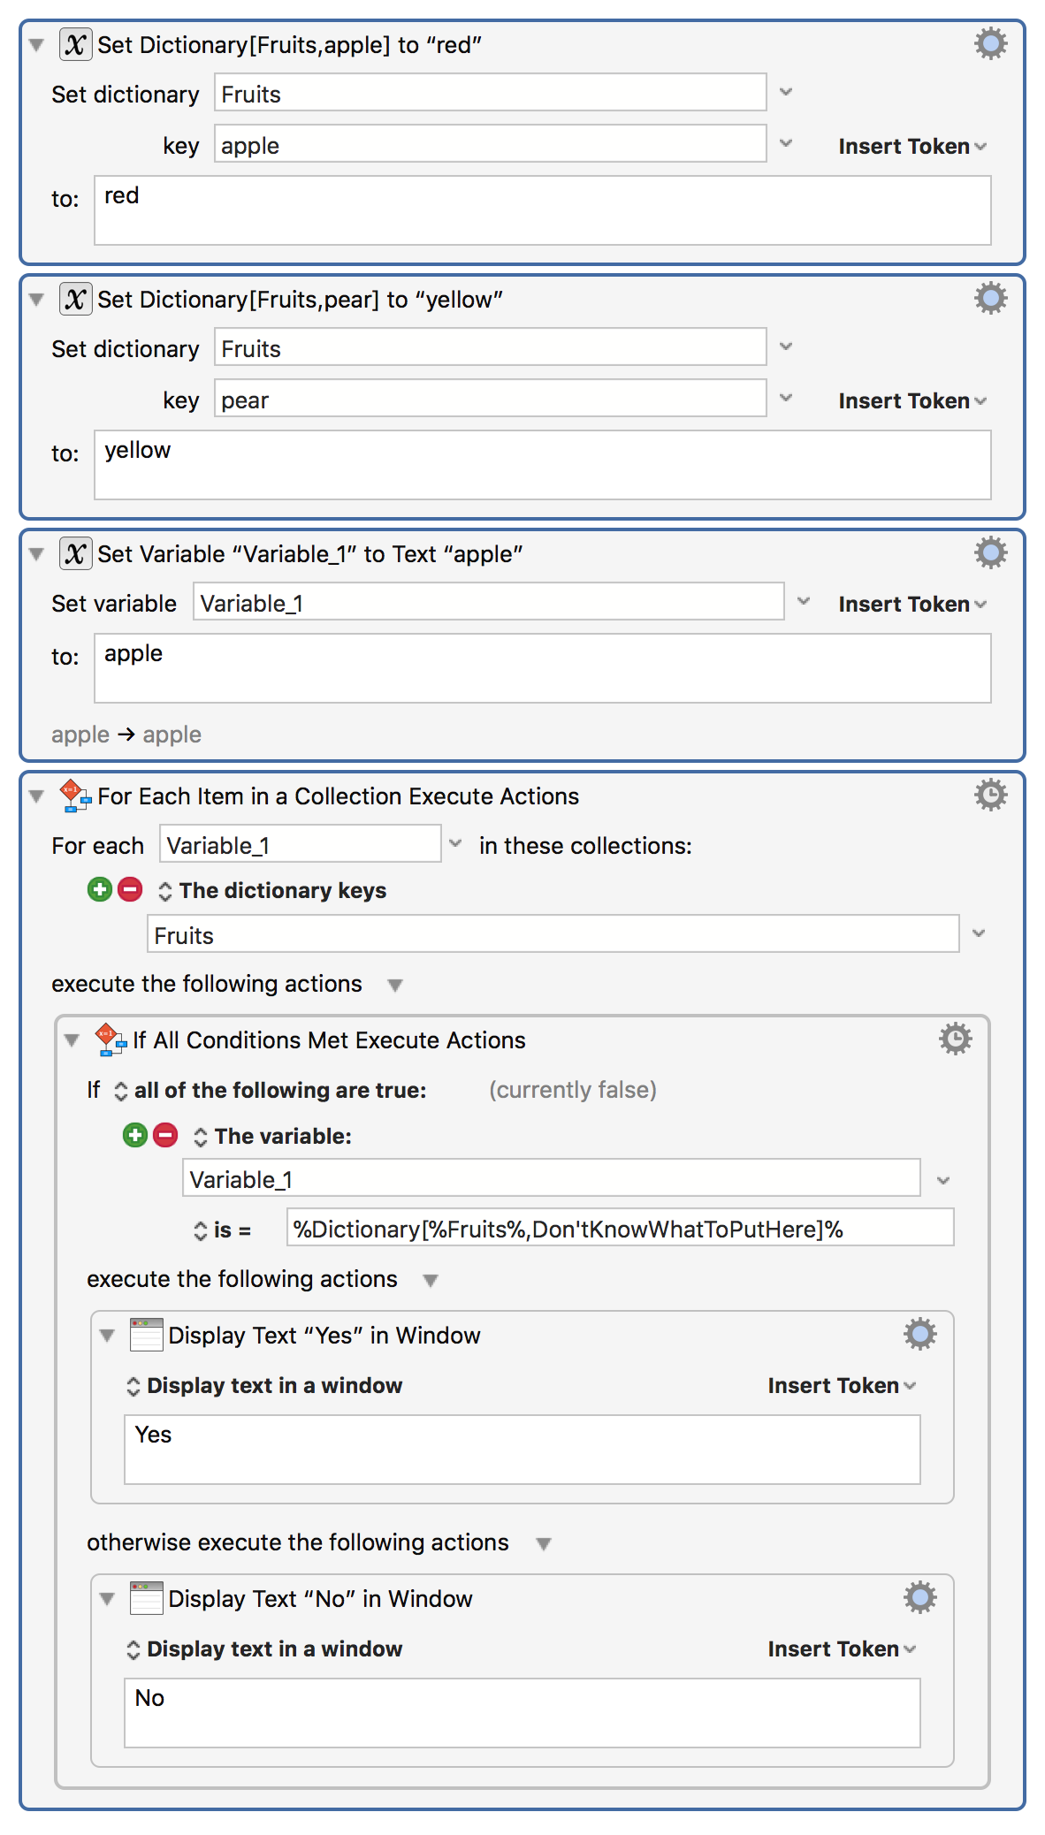This screenshot has height=1835, width=1045.
Task: Open Insert Token menu for pear key
Action: click(x=912, y=400)
